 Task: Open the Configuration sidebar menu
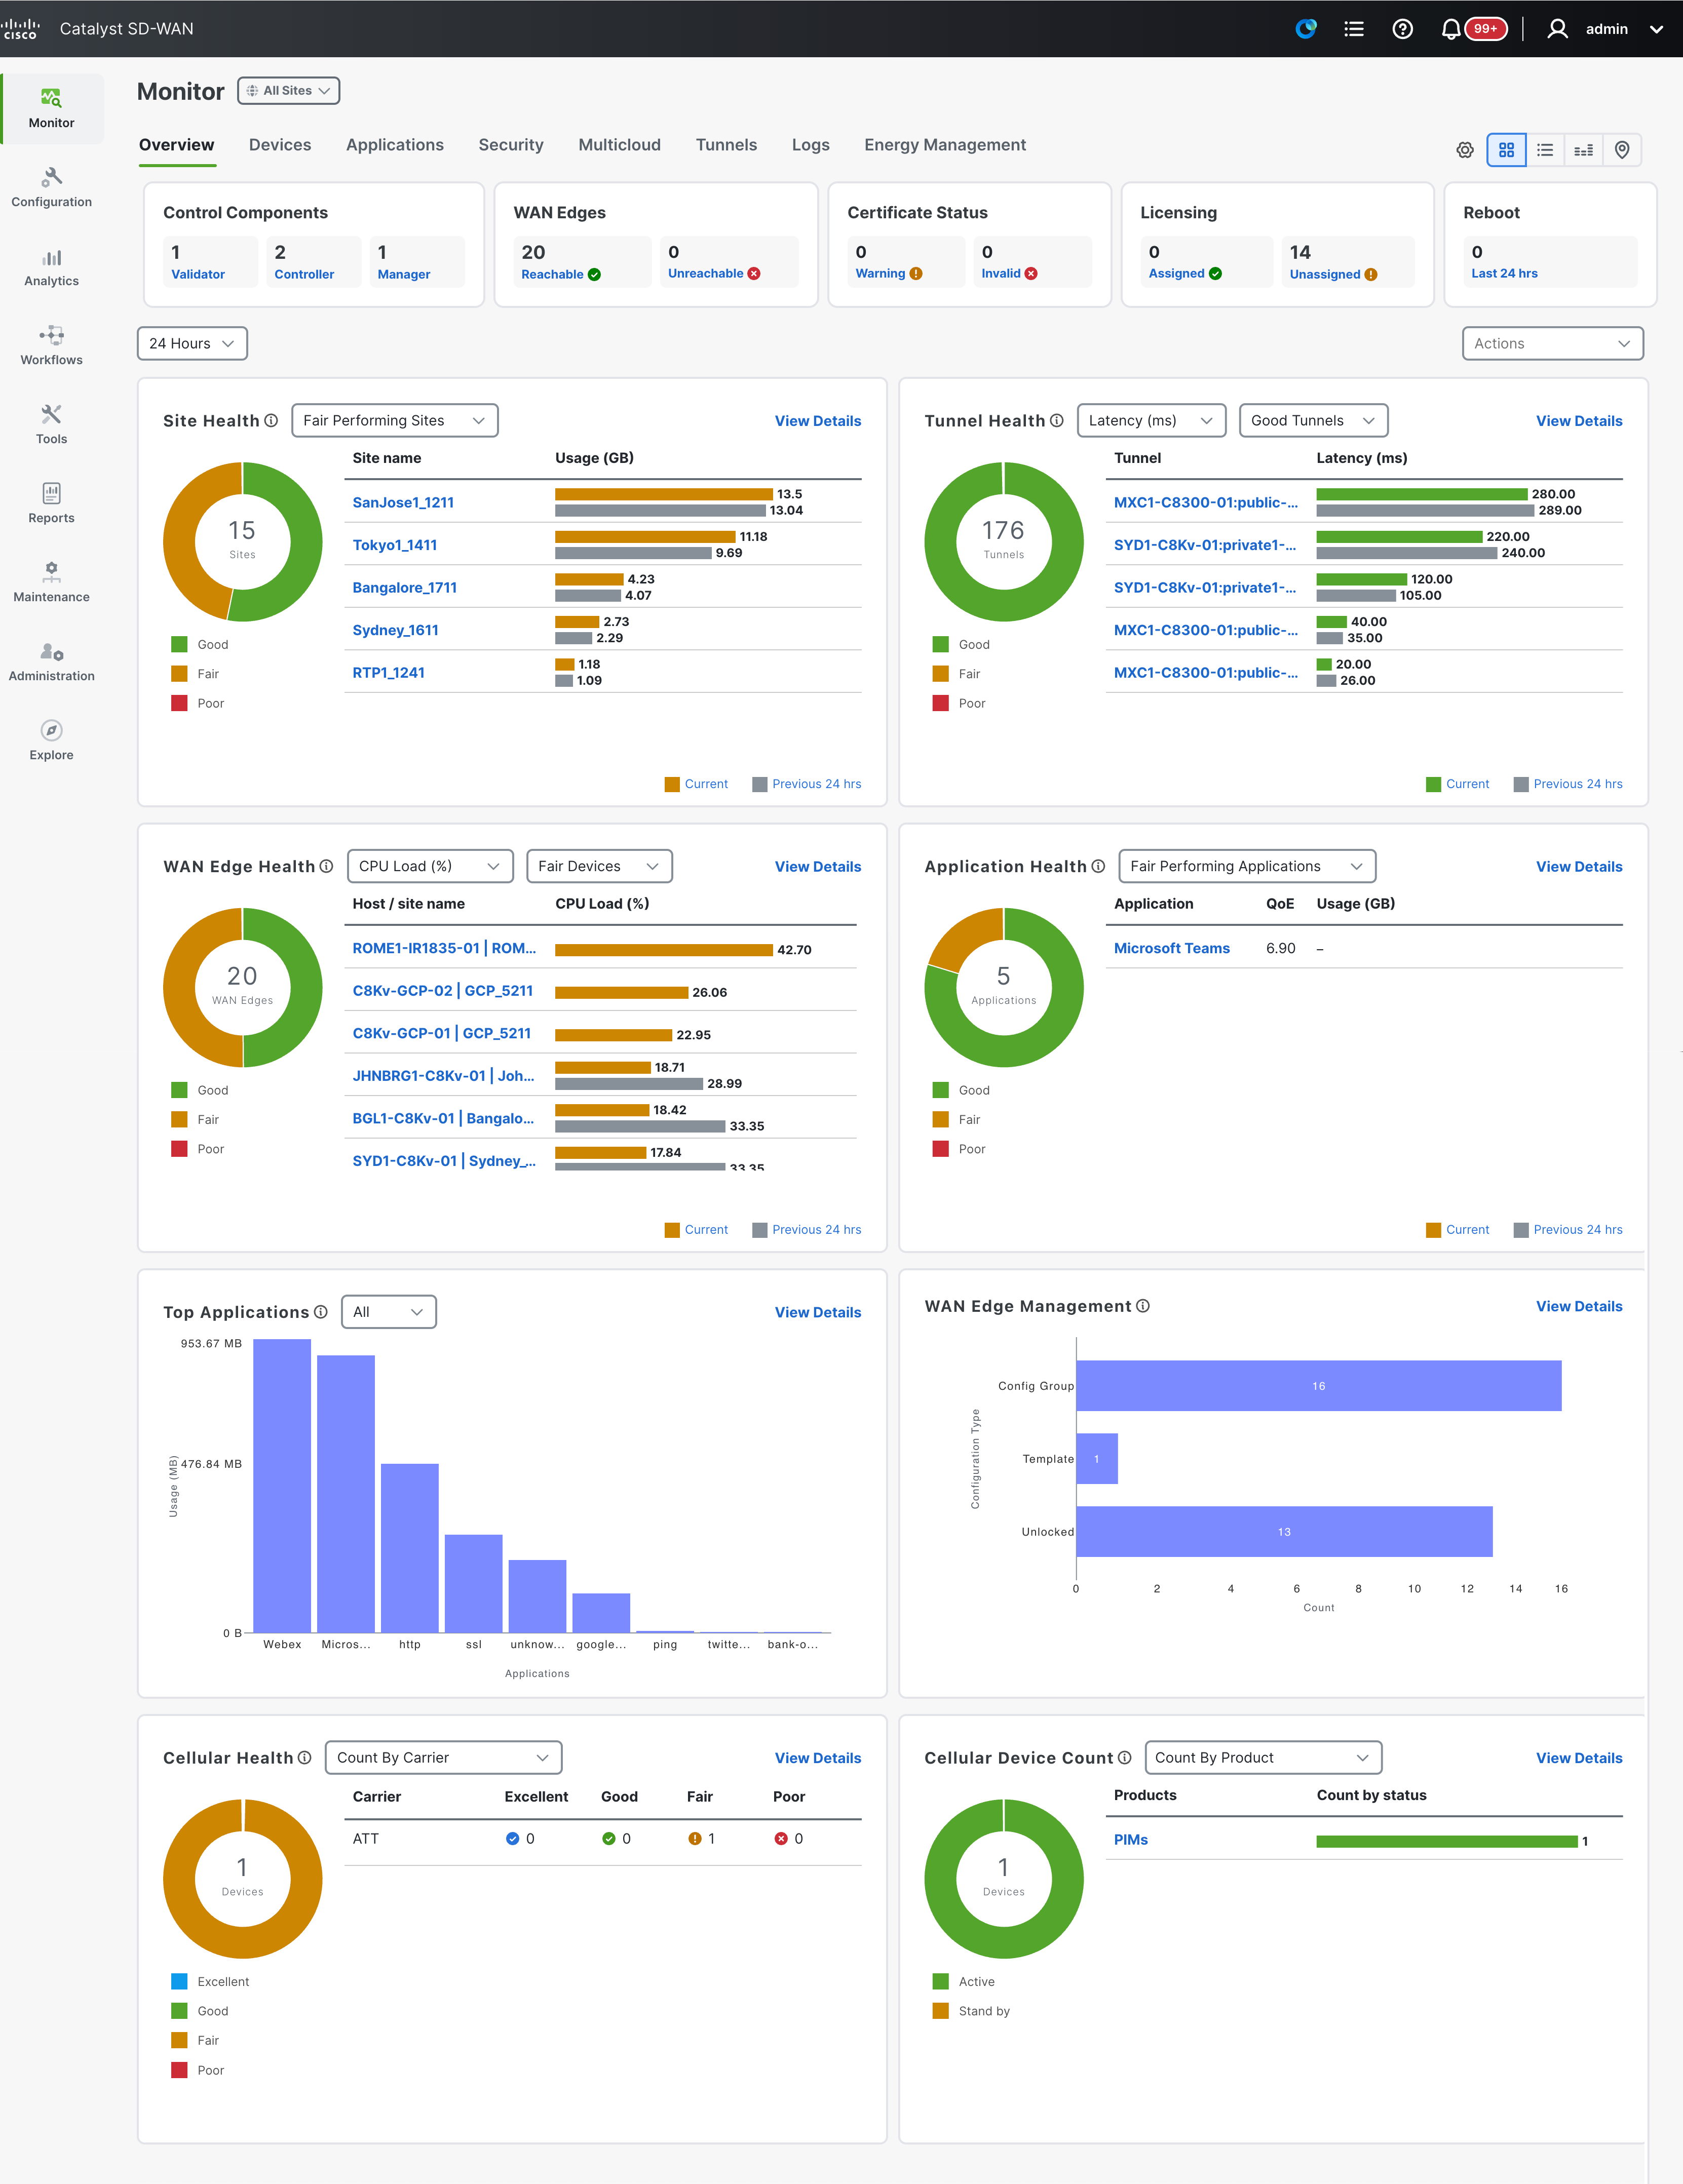point(51,188)
